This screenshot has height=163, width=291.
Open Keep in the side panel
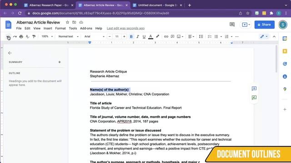tap(285, 51)
